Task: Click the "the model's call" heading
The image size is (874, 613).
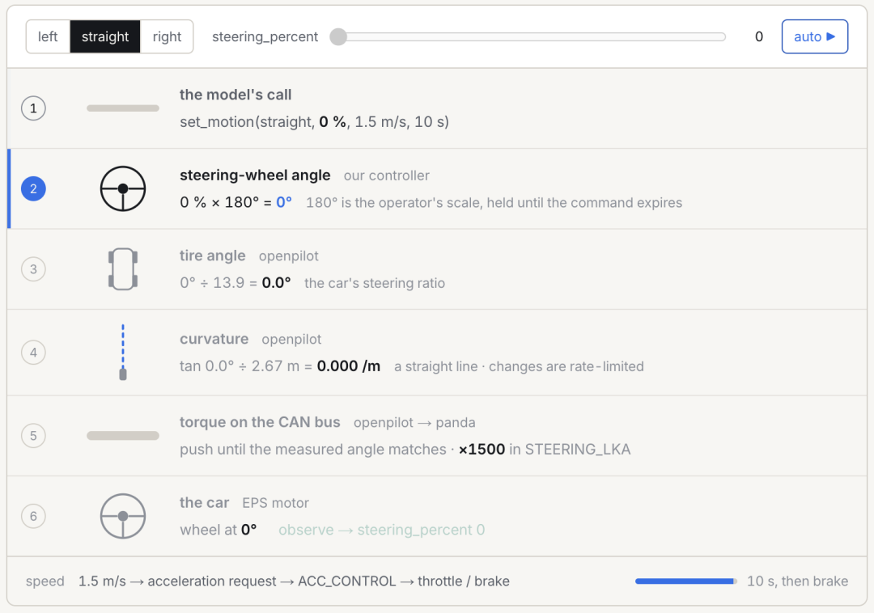Action: (235, 95)
